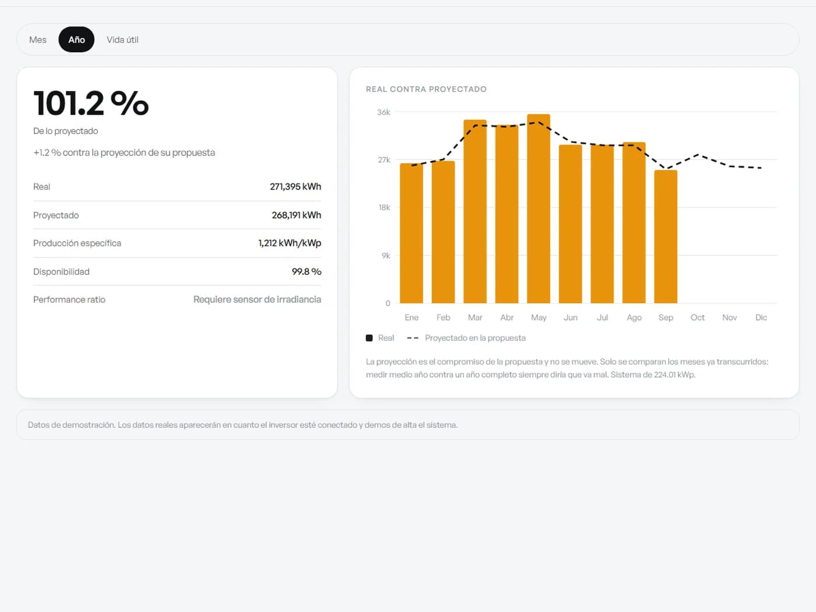
Task: Click the 9k y-axis label
Action: (x=386, y=255)
